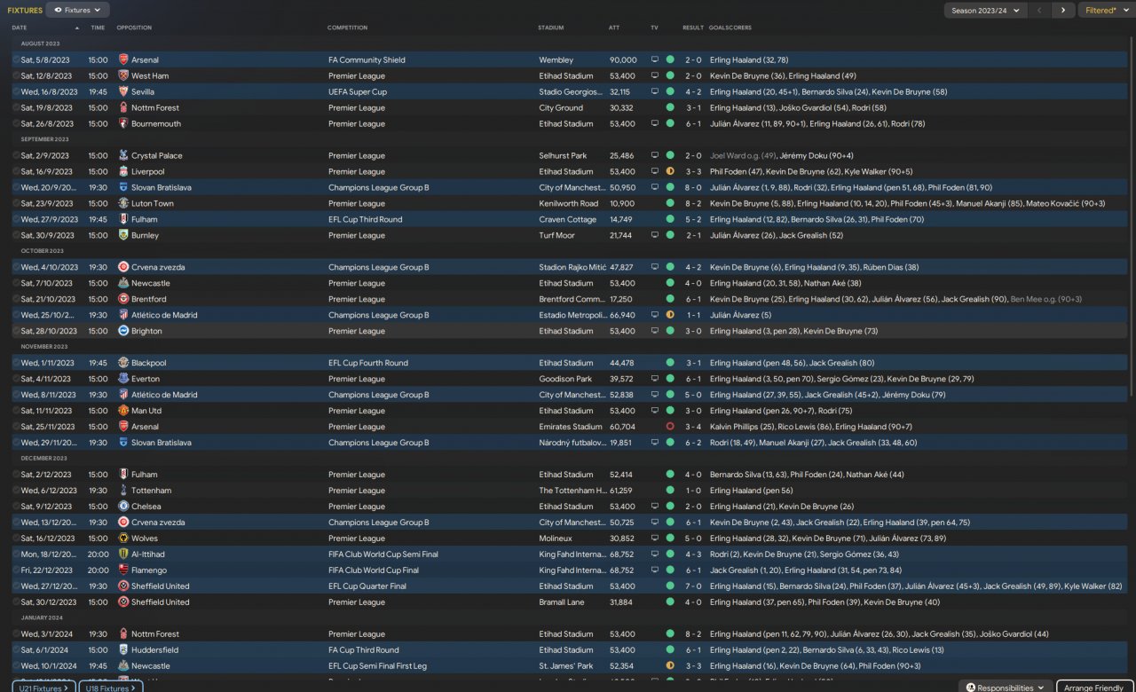Sort fixtures by the Date column header

point(20,28)
